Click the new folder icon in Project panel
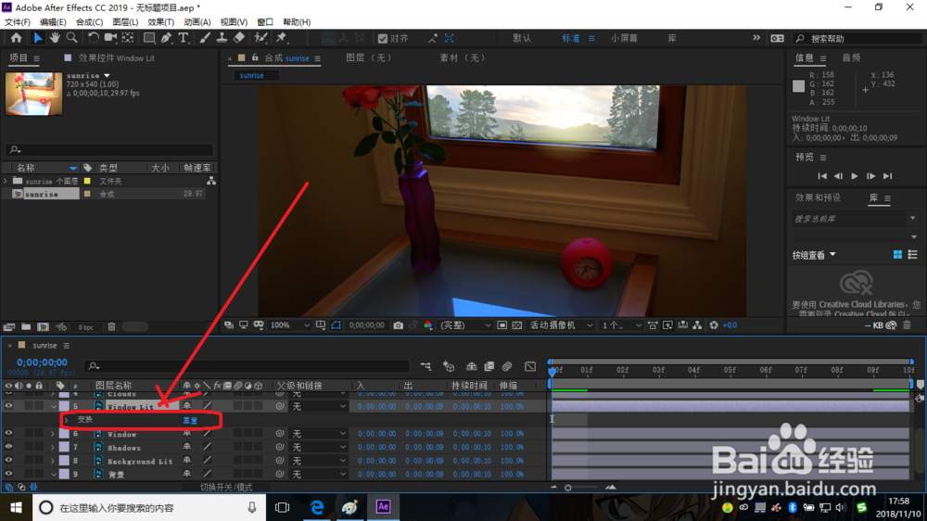 tap(26, 326)
